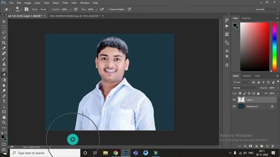Open the Essentials workspace dropdown
The height and width of the screenshot is (157, 280).
pyautogui.click(x=266, y=9)
